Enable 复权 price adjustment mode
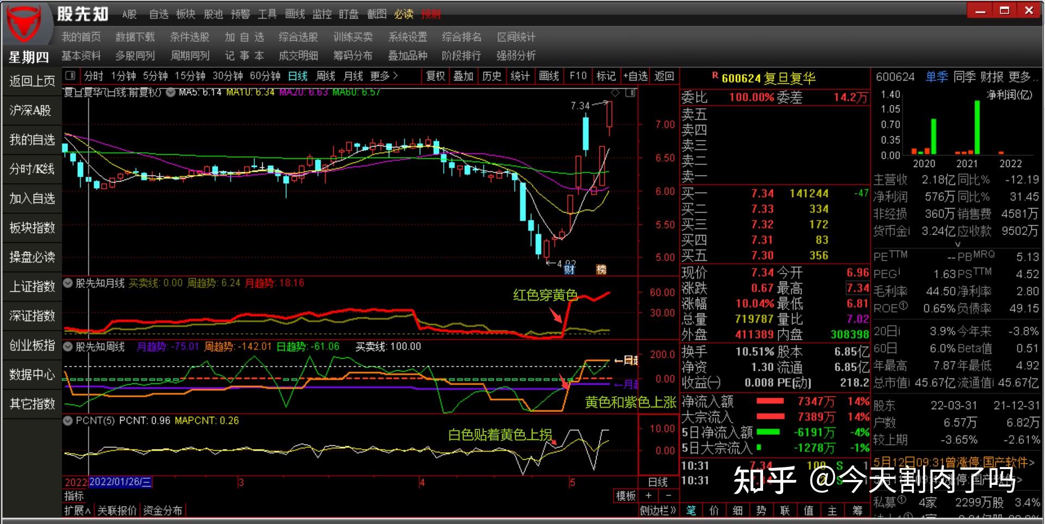The image size is (1045, 524). pyautogui.click(x=435, y=76)
